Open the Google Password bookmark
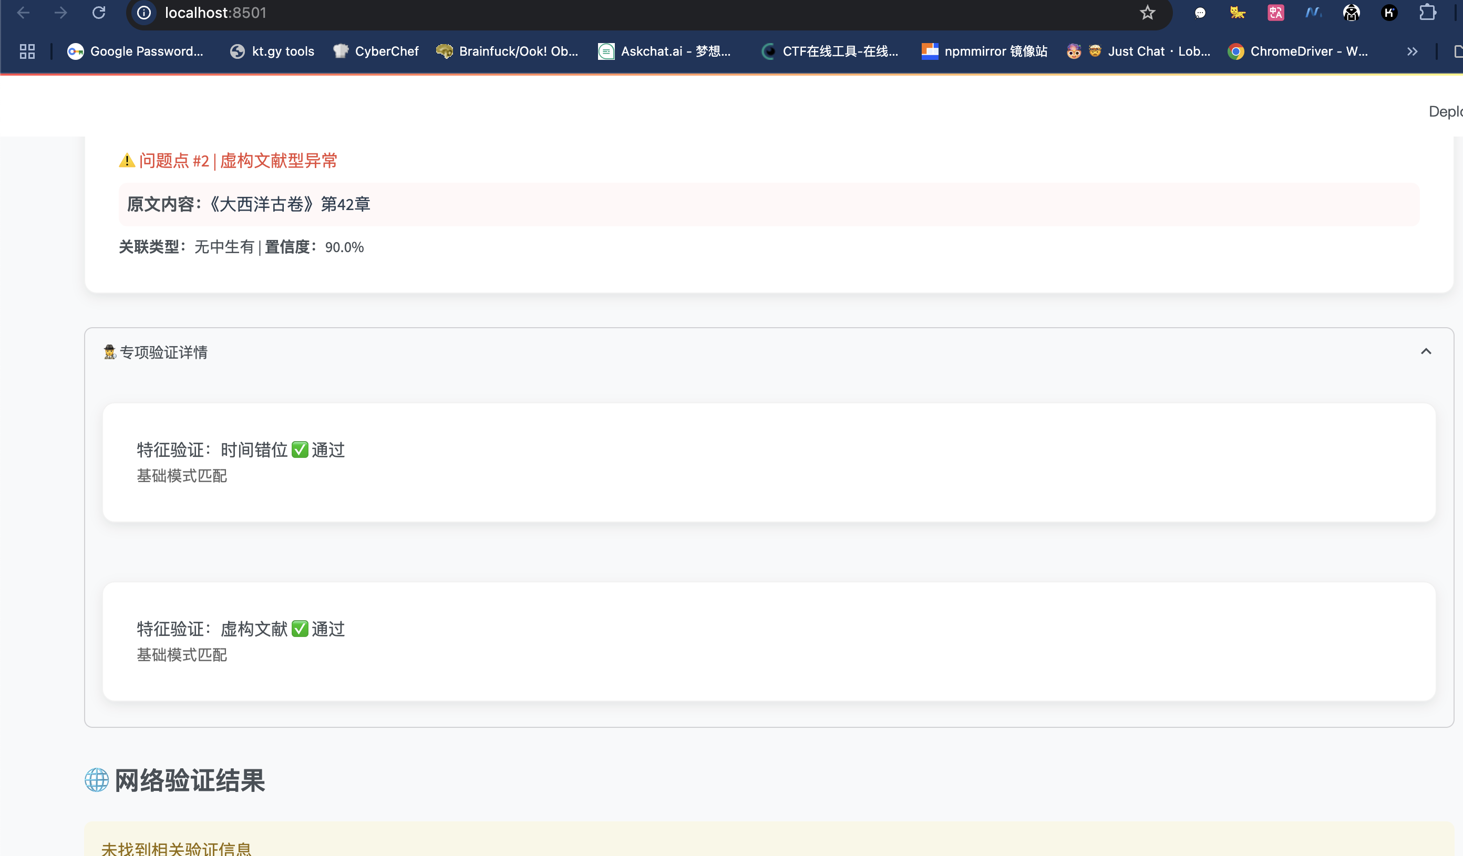 point(135,51)
